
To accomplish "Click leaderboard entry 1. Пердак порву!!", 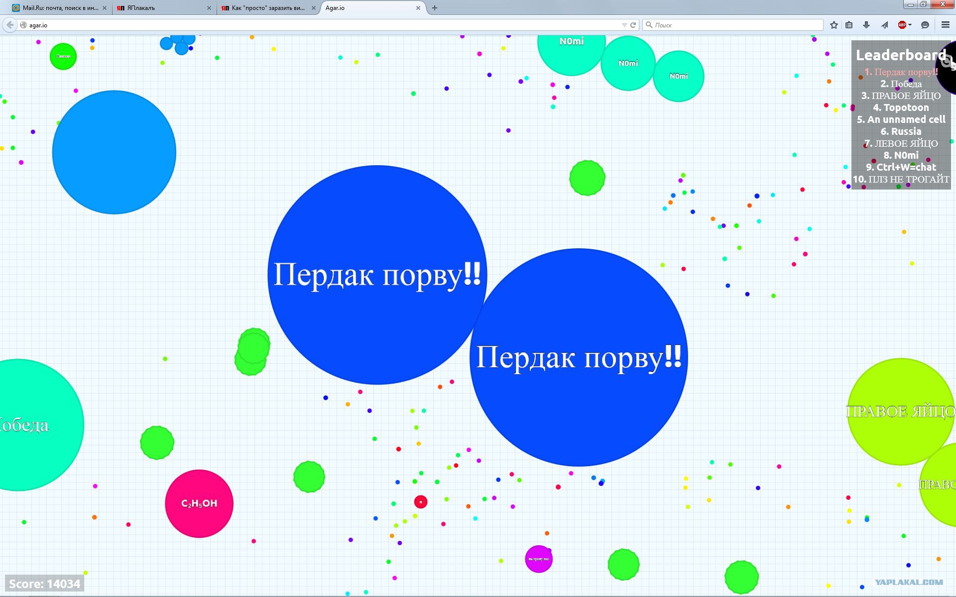I will [901, 72].
